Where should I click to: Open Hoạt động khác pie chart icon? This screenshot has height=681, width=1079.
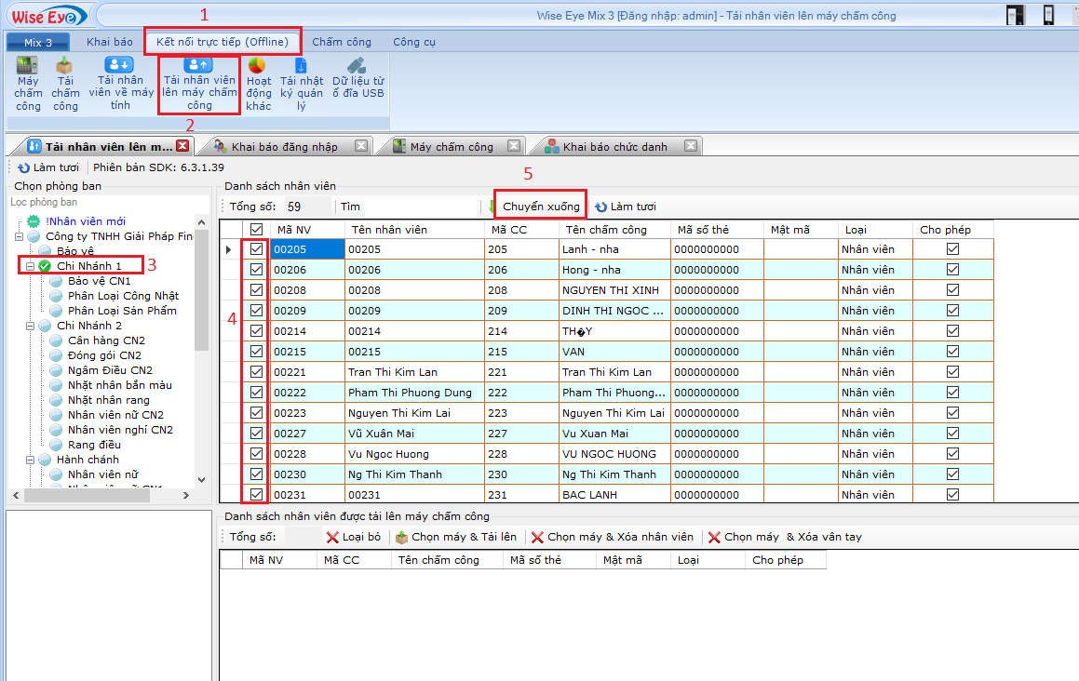pos(258,66)
